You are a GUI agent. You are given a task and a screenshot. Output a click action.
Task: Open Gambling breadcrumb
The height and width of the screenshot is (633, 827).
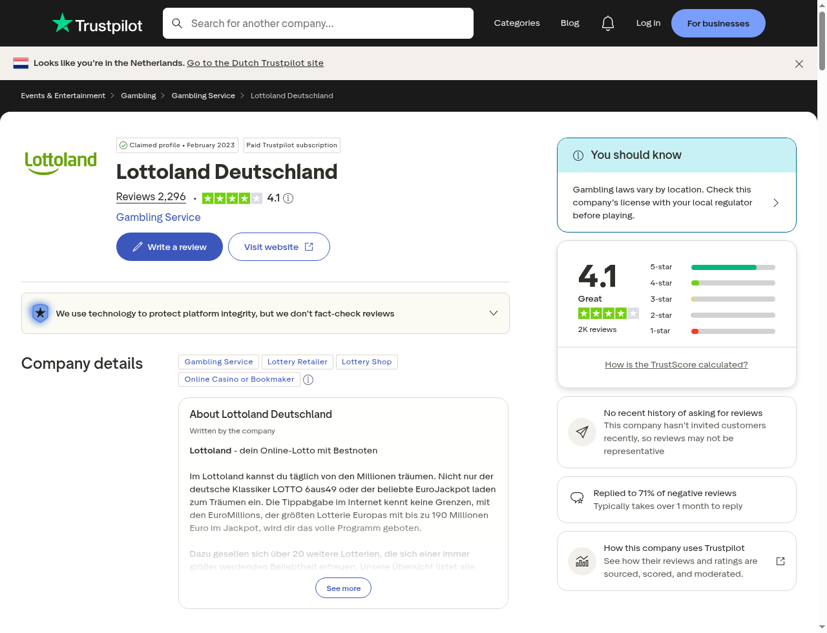point(138,96)
